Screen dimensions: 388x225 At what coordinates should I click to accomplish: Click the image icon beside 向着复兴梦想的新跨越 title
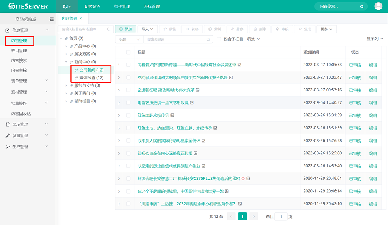point(239,65)
